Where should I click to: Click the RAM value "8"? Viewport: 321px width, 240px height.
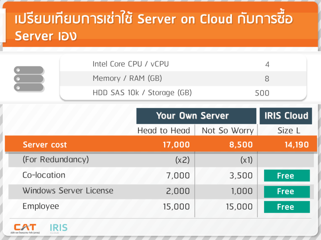tap(267, 79)
